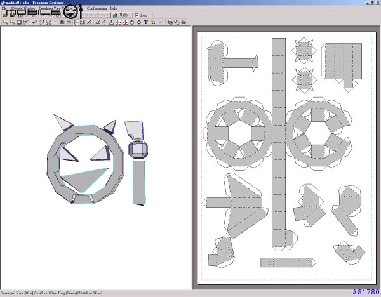Viewport: 381px width, 297px height.
Task: Click the flap-shaped icon after the pencil
Action: coord(111,22)
